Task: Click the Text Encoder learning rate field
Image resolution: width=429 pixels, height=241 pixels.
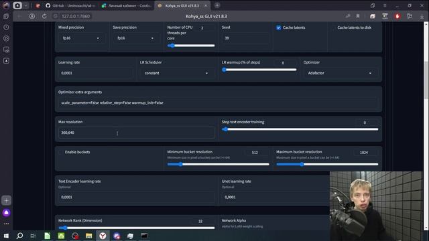Action: [137, 197]
